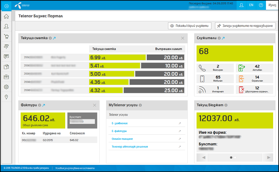279x172 pixels.
Task: Open the settings gear in the sidebar
Action: tap(7, 87)
